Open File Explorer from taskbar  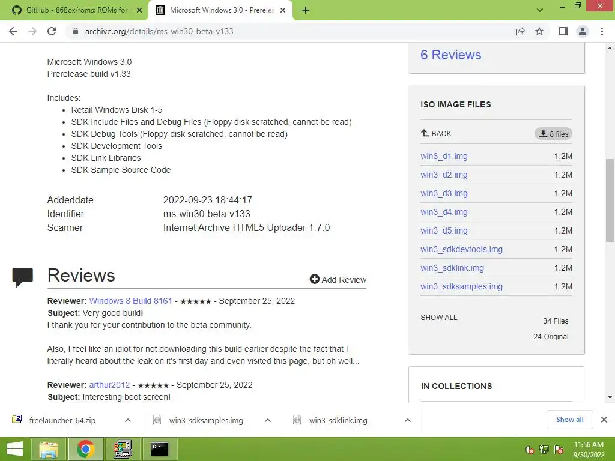click(x=49, y=449)
